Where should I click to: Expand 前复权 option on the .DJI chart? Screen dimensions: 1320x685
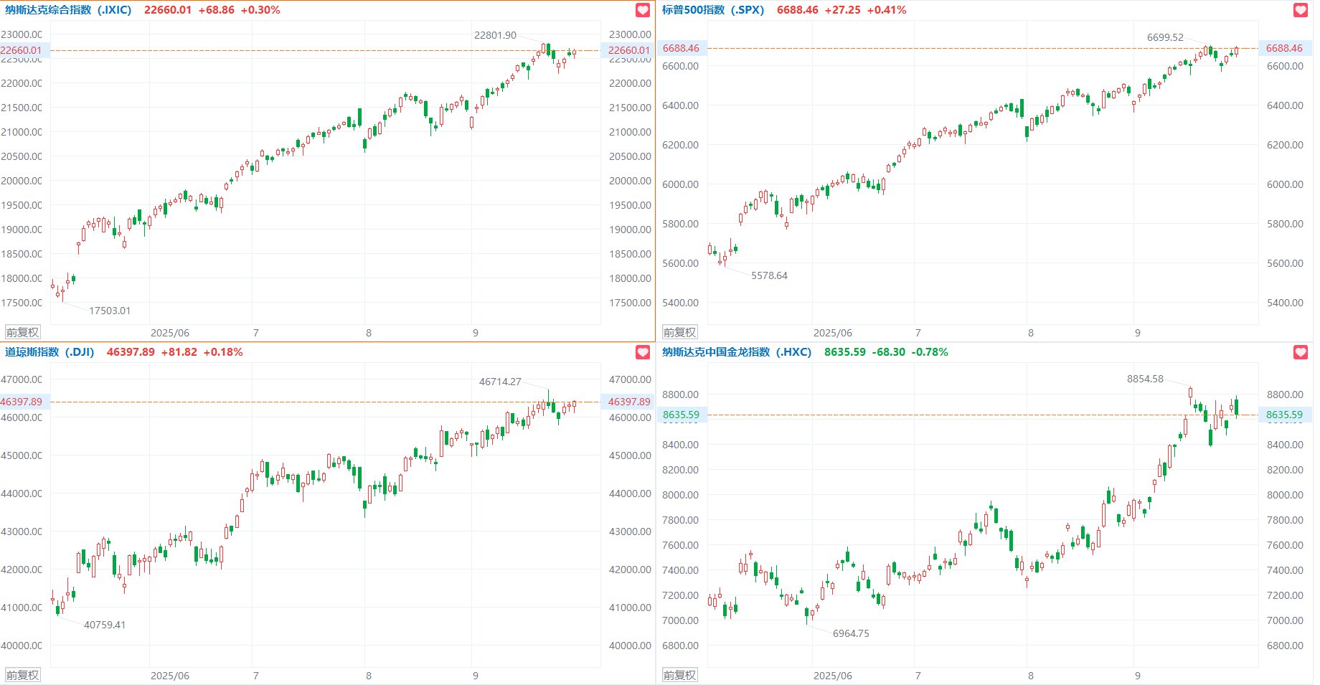tap(23, 675)
